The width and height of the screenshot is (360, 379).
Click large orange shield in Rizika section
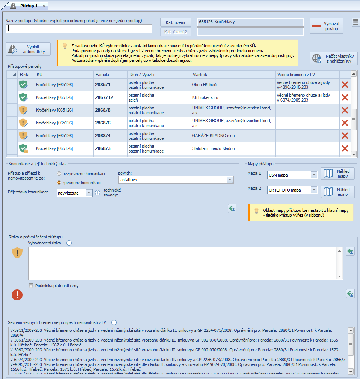pyautogui.click(x=17, y=253)
